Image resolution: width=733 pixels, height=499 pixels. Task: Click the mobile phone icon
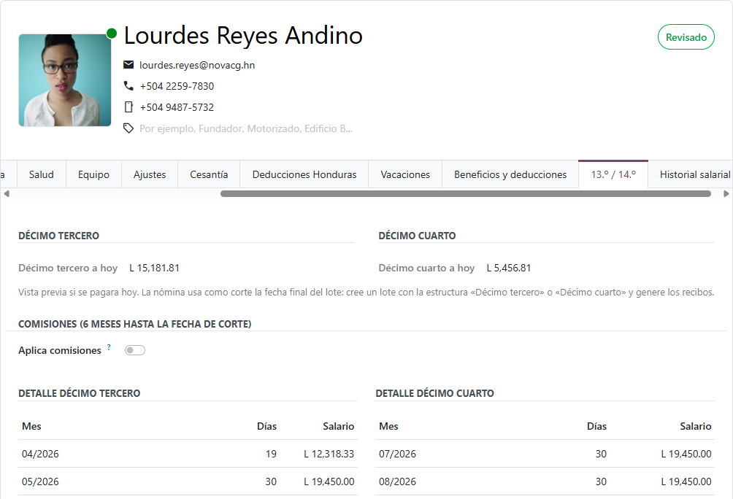click(x=128, y=107)
